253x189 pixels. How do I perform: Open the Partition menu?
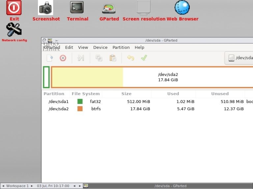(121, 47)
